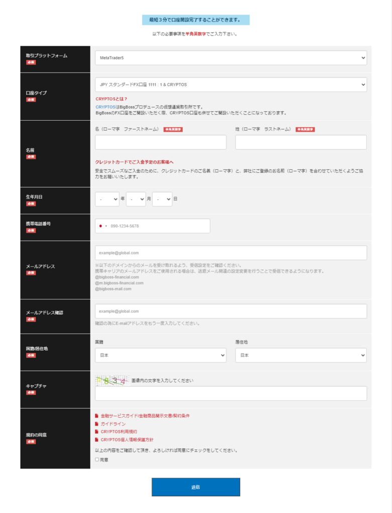
Task: Click the PDF icon beside CRYPTOS個人情報保護方針
Action: pyautogui.click(x=97, y=439)
